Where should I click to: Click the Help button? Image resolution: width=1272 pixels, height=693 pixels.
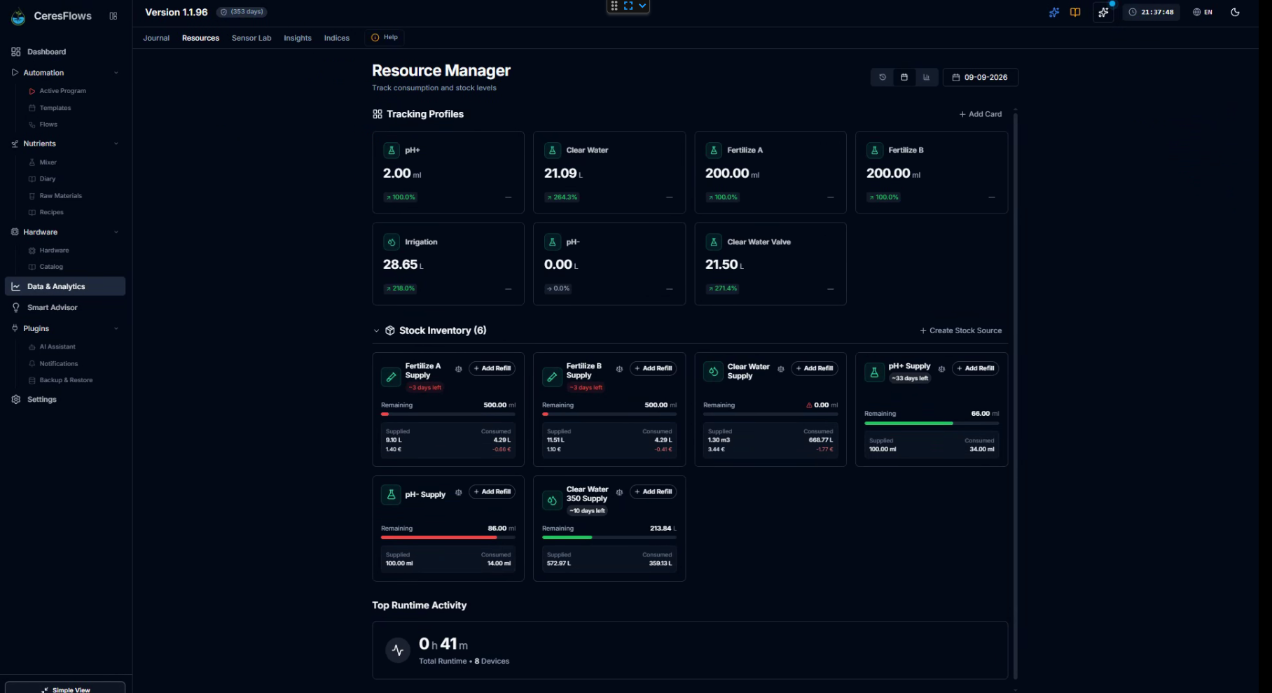385,37
